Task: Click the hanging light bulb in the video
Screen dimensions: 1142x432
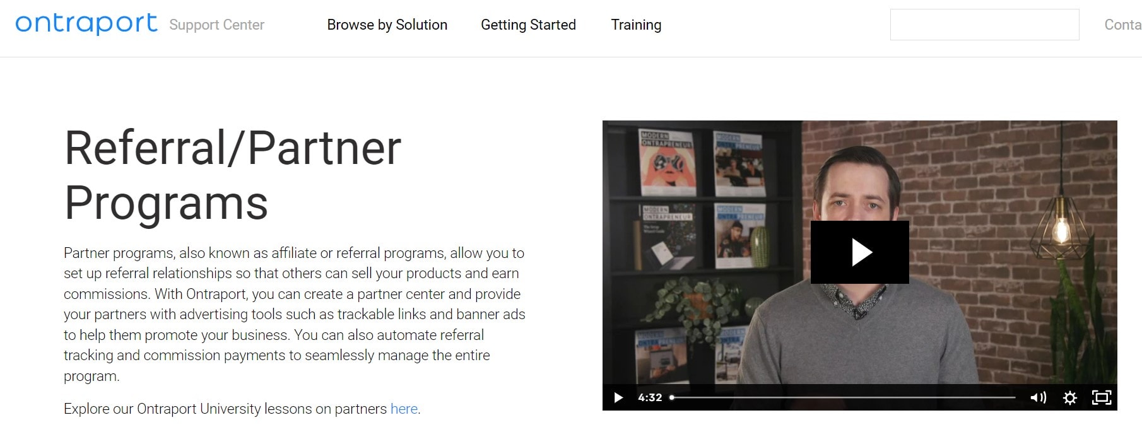Action: point(1061,230)
